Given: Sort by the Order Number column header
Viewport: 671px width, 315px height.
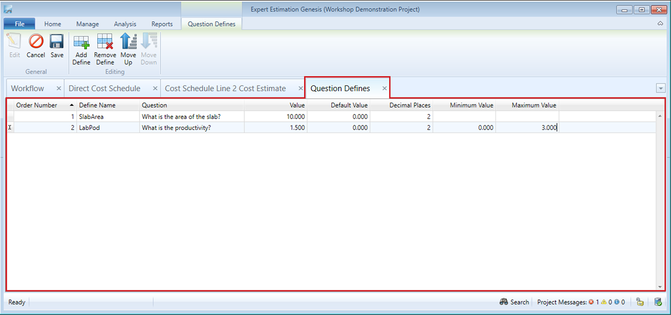Looking at the screenshot, I should (x=37, y=105).
